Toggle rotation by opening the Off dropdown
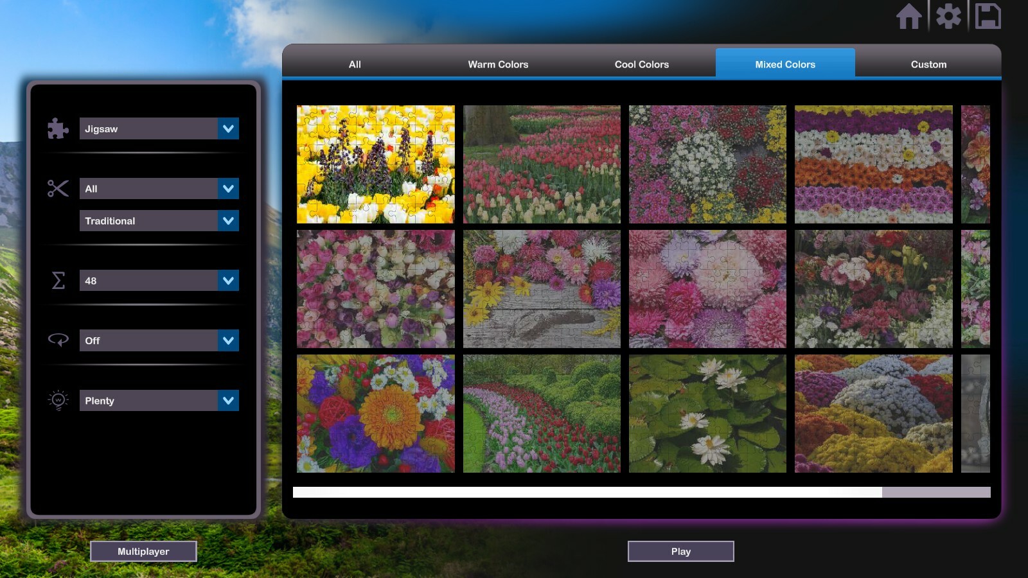The image size is (1028, 578). pos(159,340)
